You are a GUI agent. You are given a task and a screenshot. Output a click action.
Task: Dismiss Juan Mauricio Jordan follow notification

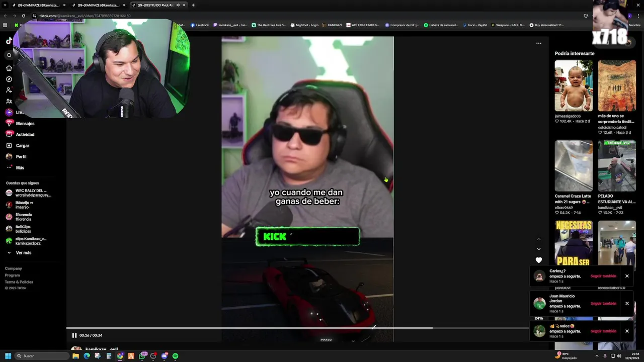click(627, 304)
